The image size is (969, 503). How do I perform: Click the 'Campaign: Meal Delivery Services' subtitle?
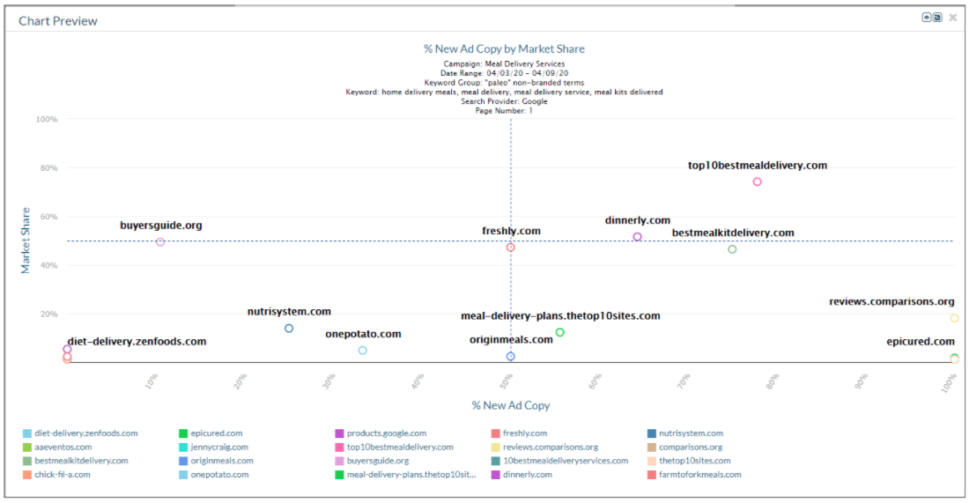pos(504,63)
